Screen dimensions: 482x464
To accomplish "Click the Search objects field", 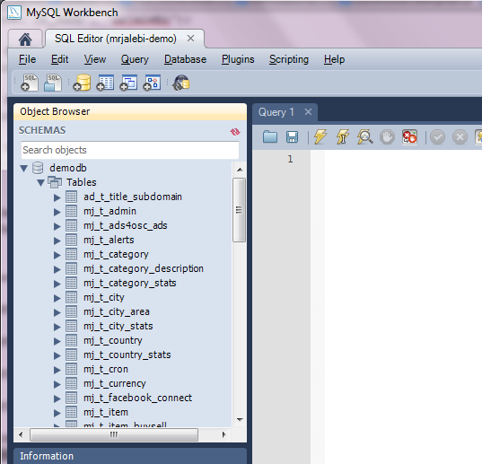I will tap(130, 150).
